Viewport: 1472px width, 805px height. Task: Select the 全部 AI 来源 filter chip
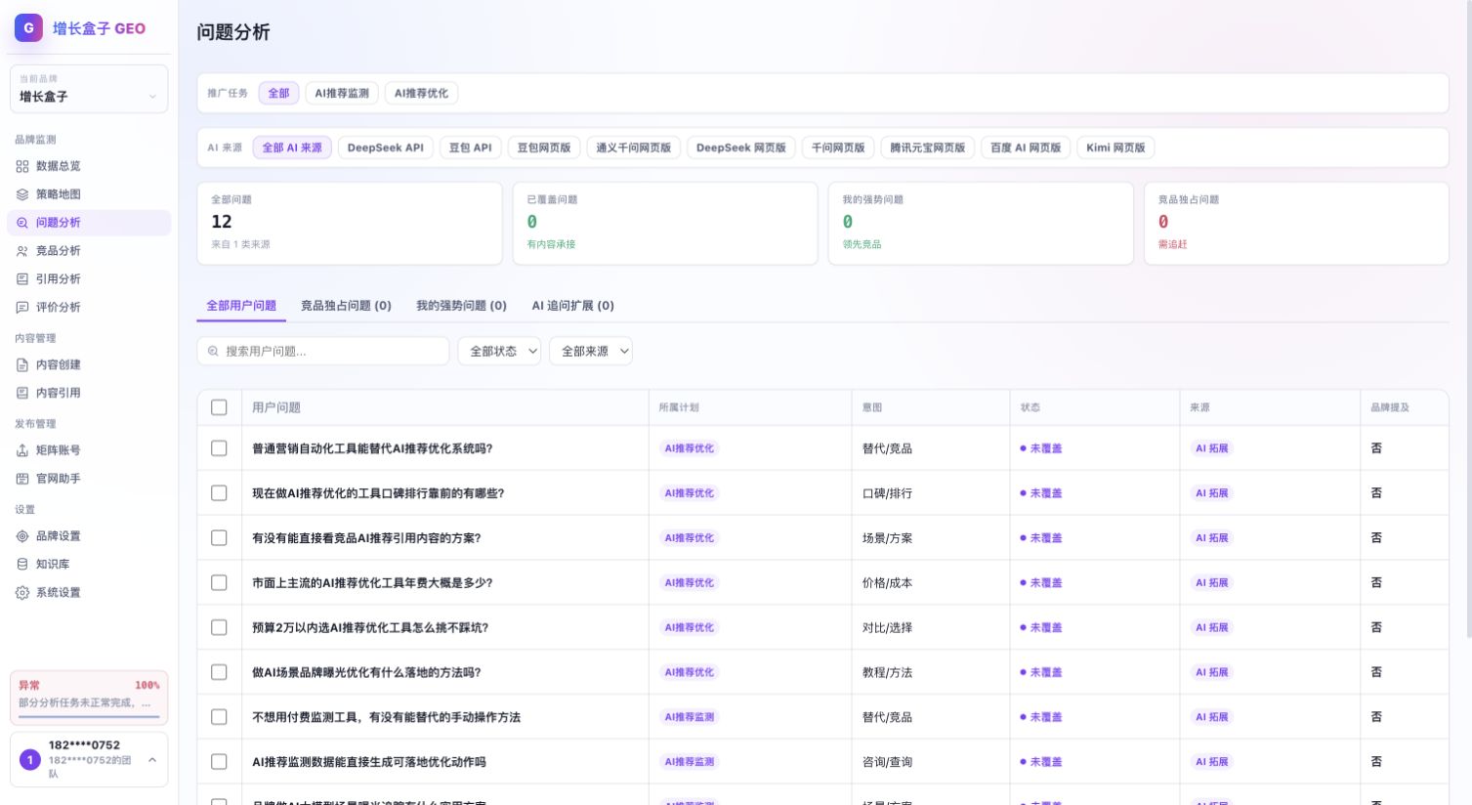[292, 148]
